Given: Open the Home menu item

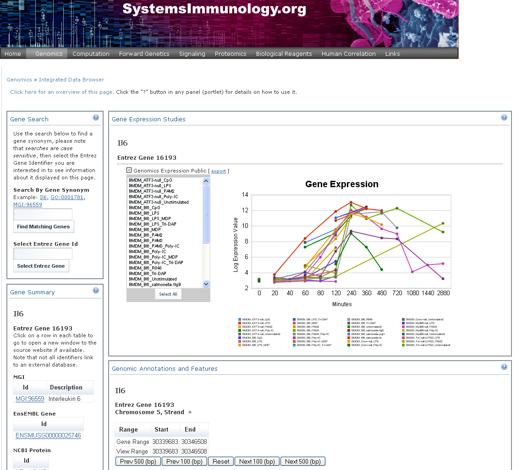Looking at the screenshot, I should pyautogui.click(x=13, y=54).
